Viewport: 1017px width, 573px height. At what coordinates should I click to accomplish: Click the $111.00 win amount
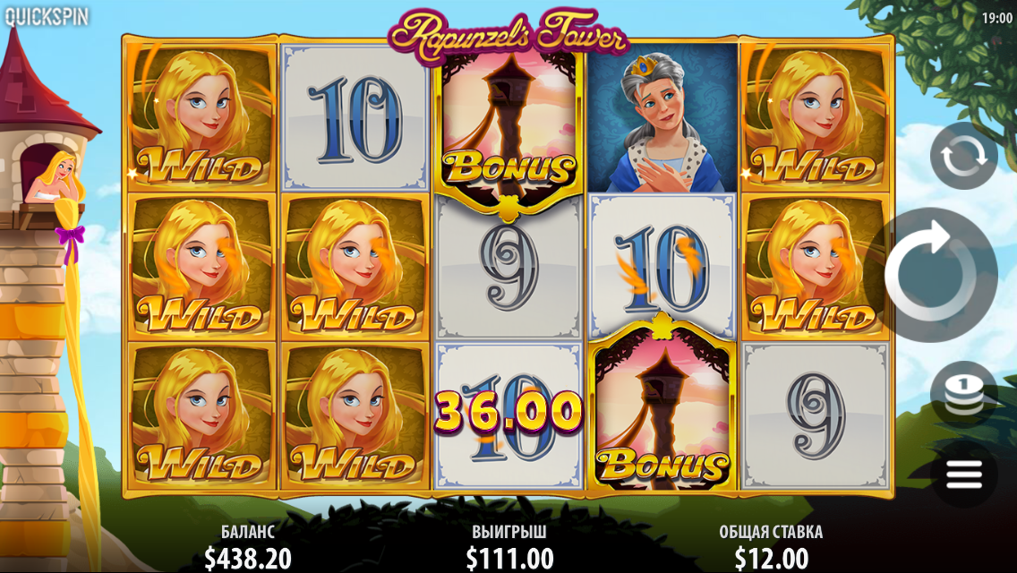tap(509, 558)
